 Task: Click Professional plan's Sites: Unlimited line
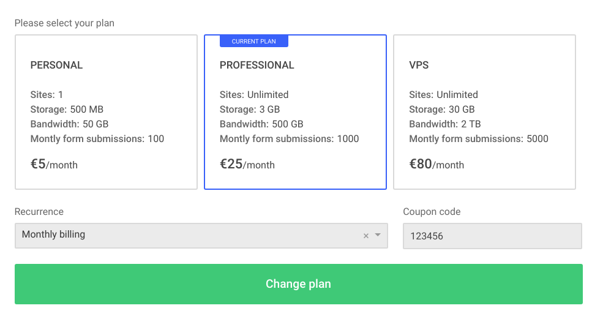(254, 94)
